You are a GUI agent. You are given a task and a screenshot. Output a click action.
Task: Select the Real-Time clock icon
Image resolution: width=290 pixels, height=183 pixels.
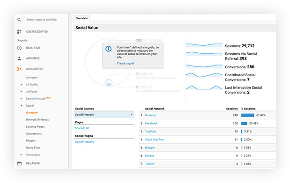(x=19, y=48)
